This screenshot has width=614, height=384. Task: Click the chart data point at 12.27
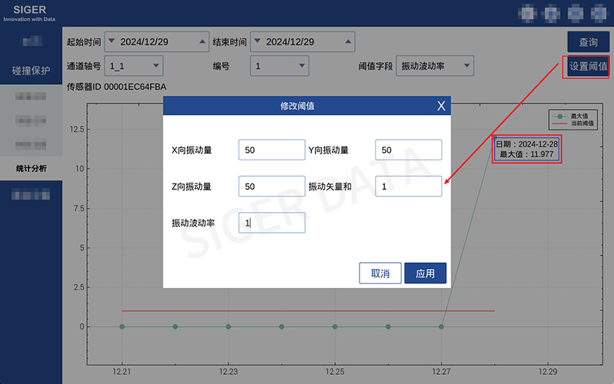[x=441, y=327]
